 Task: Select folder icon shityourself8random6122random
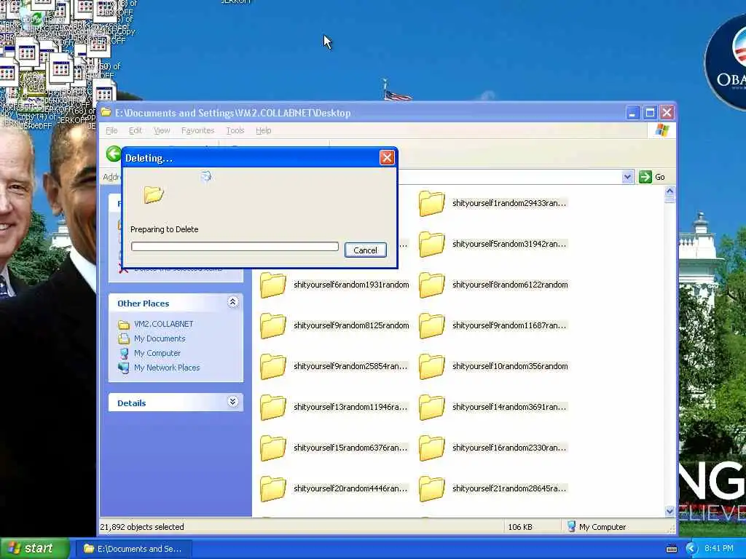431,285
